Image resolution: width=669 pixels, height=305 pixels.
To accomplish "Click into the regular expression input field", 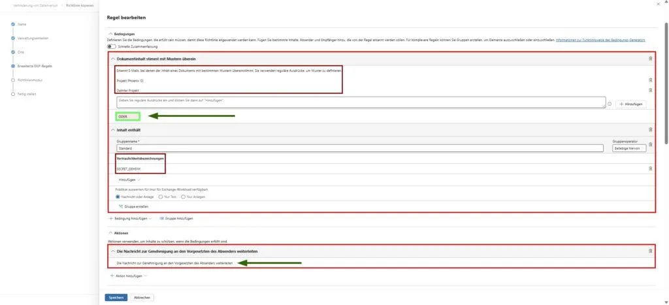I will (359, 103).
